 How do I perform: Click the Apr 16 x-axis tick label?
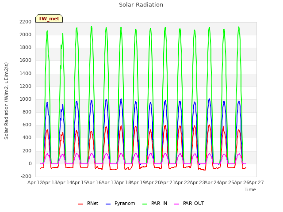[x=94, y=182]
